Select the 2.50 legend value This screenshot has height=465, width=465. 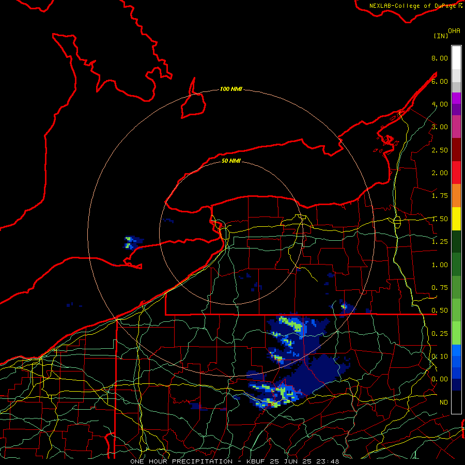[x=440, y=150]
